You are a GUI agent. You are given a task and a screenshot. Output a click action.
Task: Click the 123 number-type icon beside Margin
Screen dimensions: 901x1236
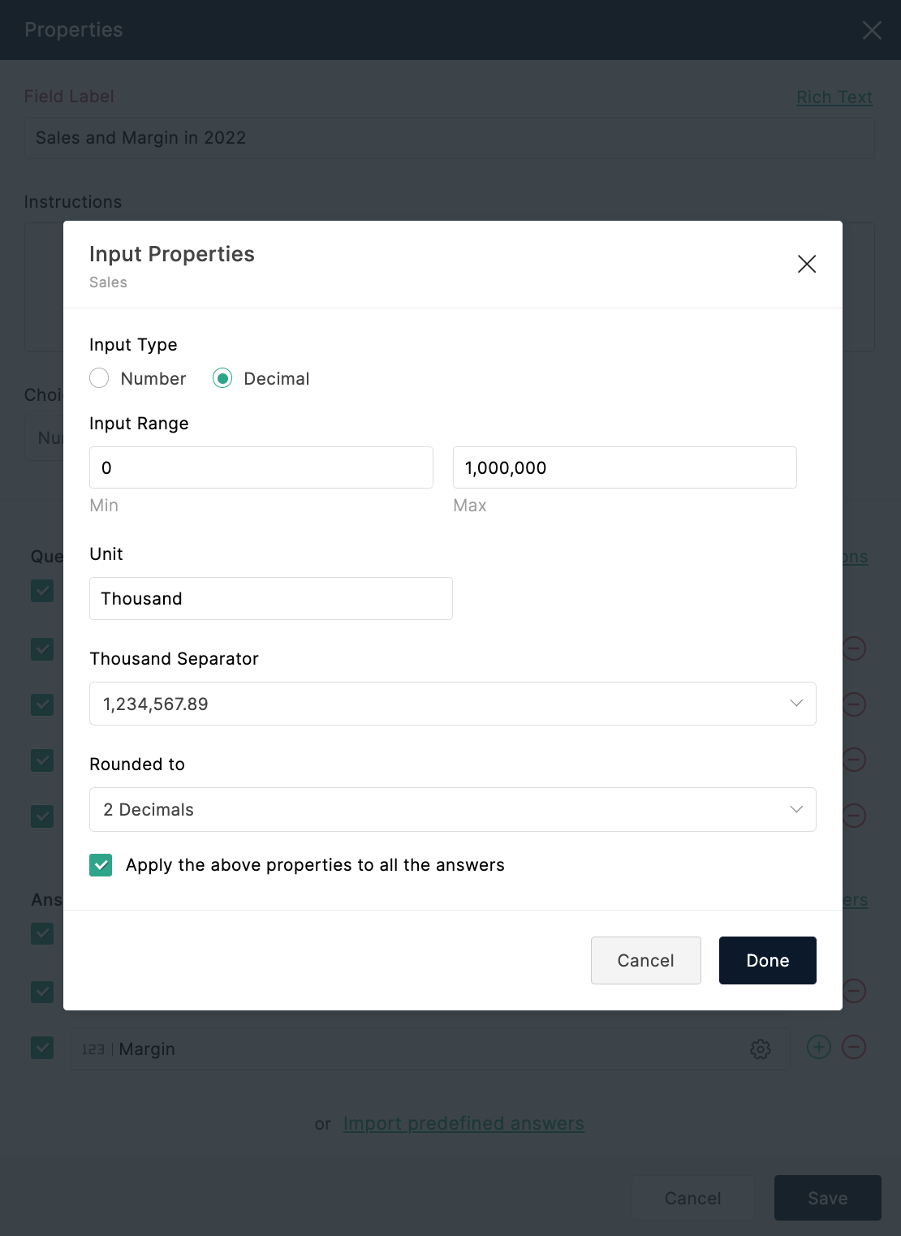tap(93, 1049)
